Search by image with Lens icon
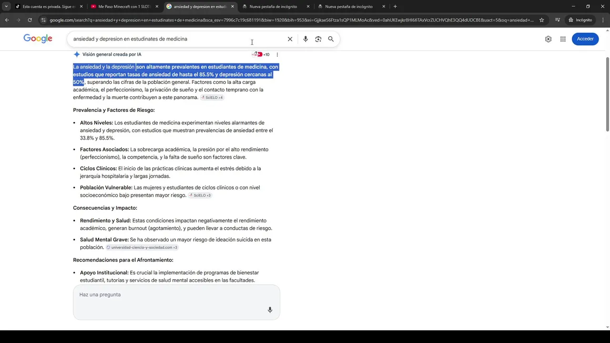610x343 pixels. (x=318, y=39)
